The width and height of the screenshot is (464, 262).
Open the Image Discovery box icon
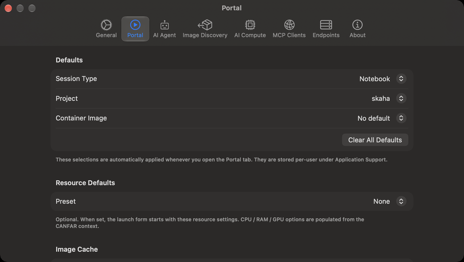click(x=205, y=25)
